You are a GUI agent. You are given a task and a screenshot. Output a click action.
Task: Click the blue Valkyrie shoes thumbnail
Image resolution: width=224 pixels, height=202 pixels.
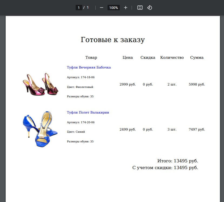coord(40,129)
